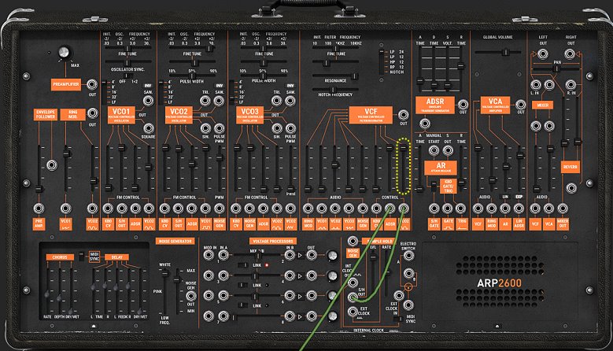613x351 pixels.
Task: Click VCO1 octave range selector
Action: click(105, 92)
